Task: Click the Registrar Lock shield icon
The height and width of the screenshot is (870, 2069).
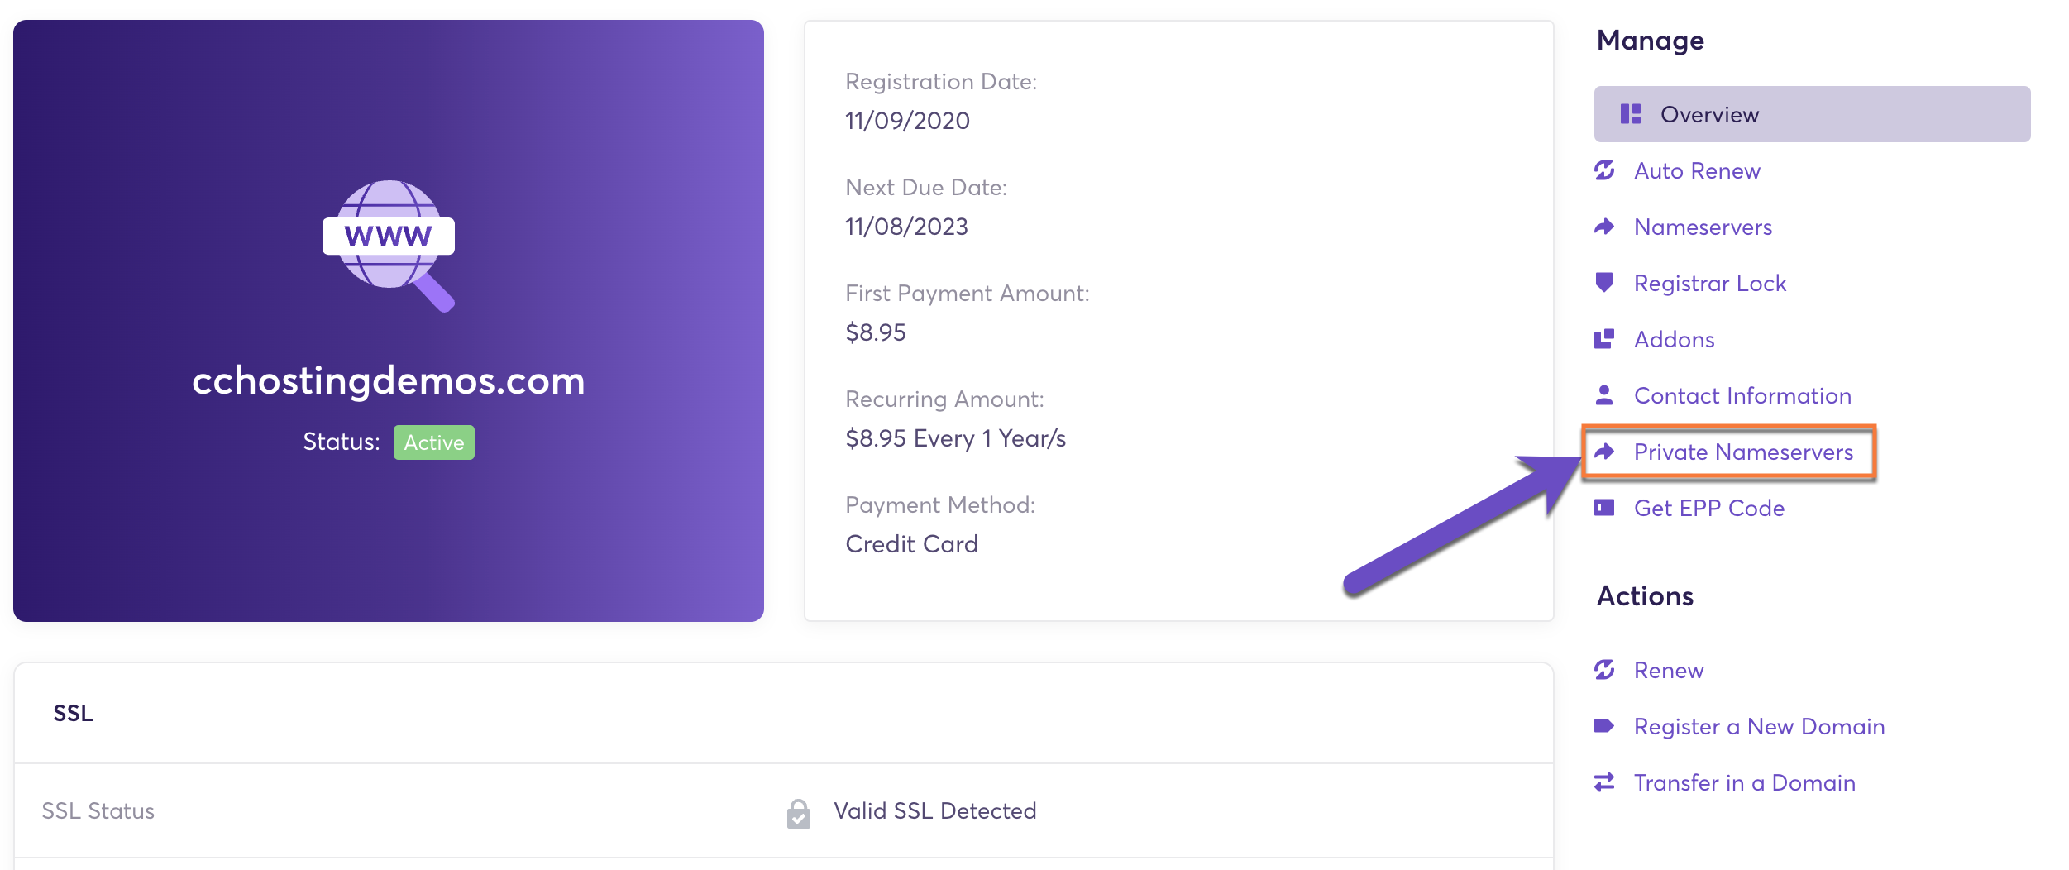Action: click(x=1604, y=283)
